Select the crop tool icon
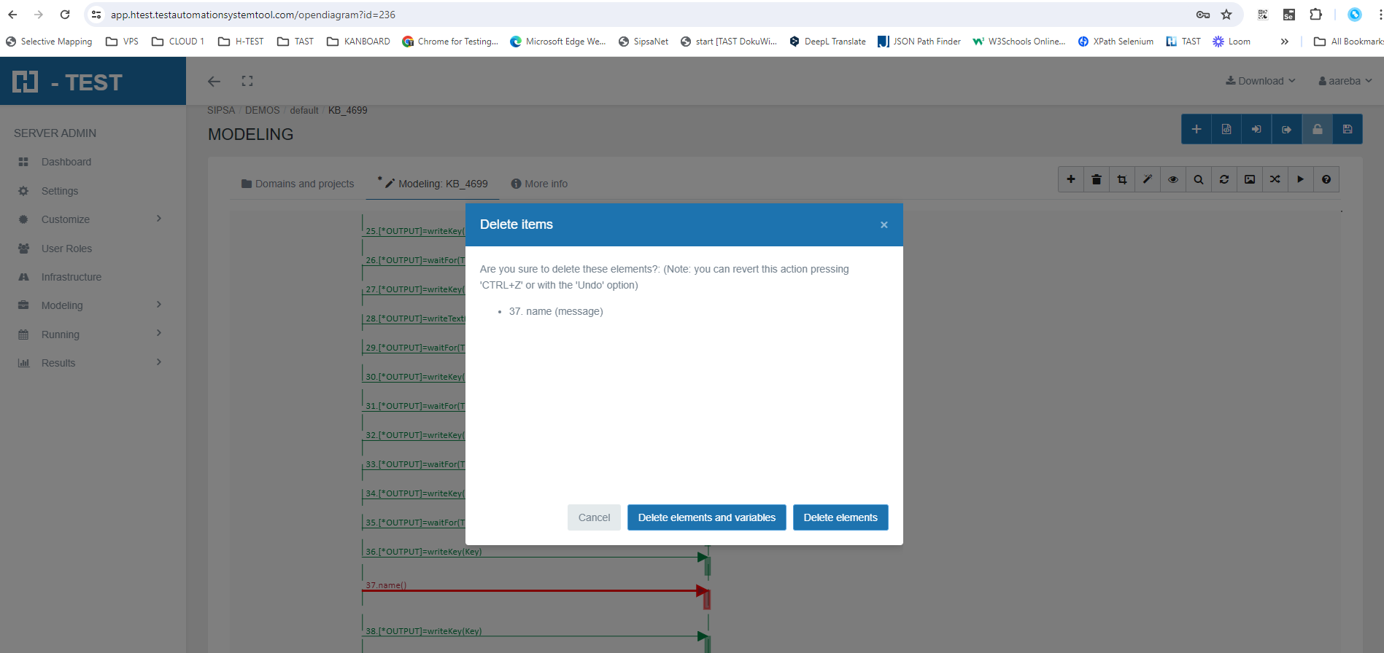Viewport: 1384px width, 653px height. [x=1122, y=179]
